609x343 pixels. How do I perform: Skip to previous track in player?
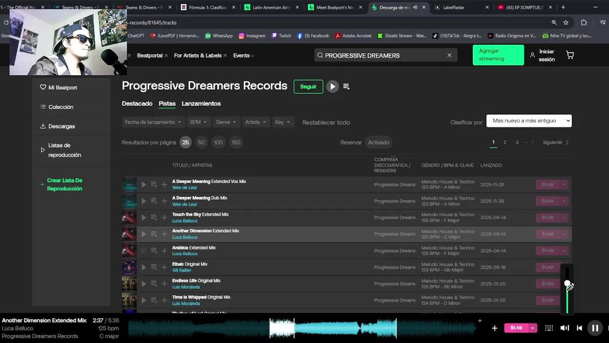pos(580,328)
